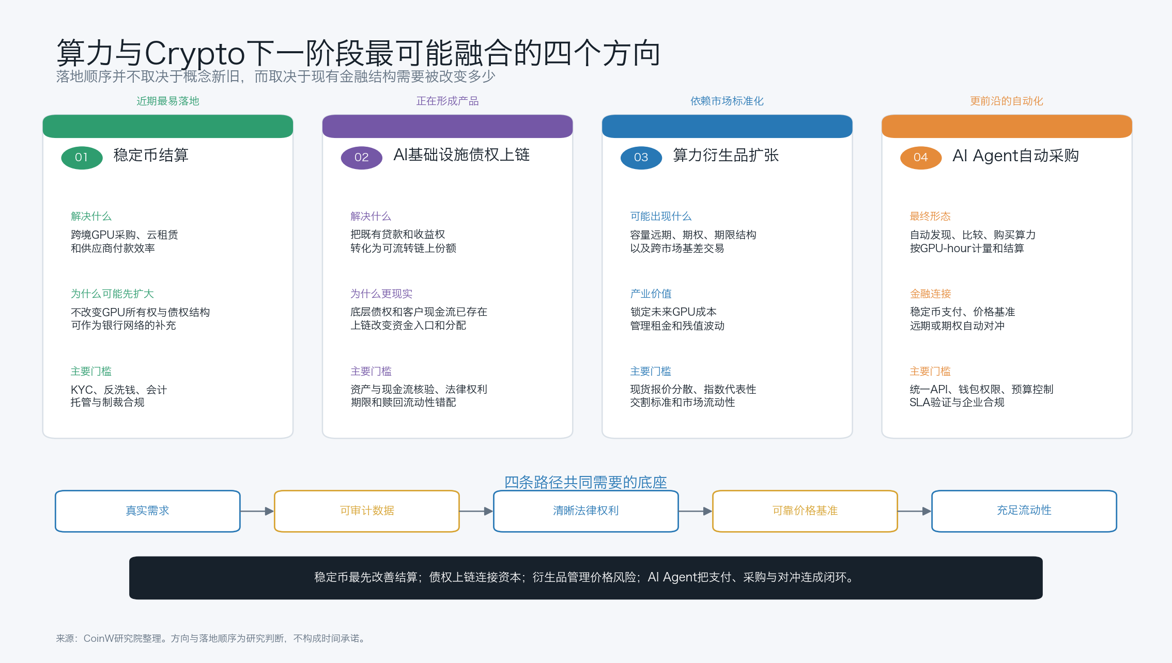Click the 算力衍生品扩张 card title
This screenshot has height=663, width=1172.
pos(726,156)
